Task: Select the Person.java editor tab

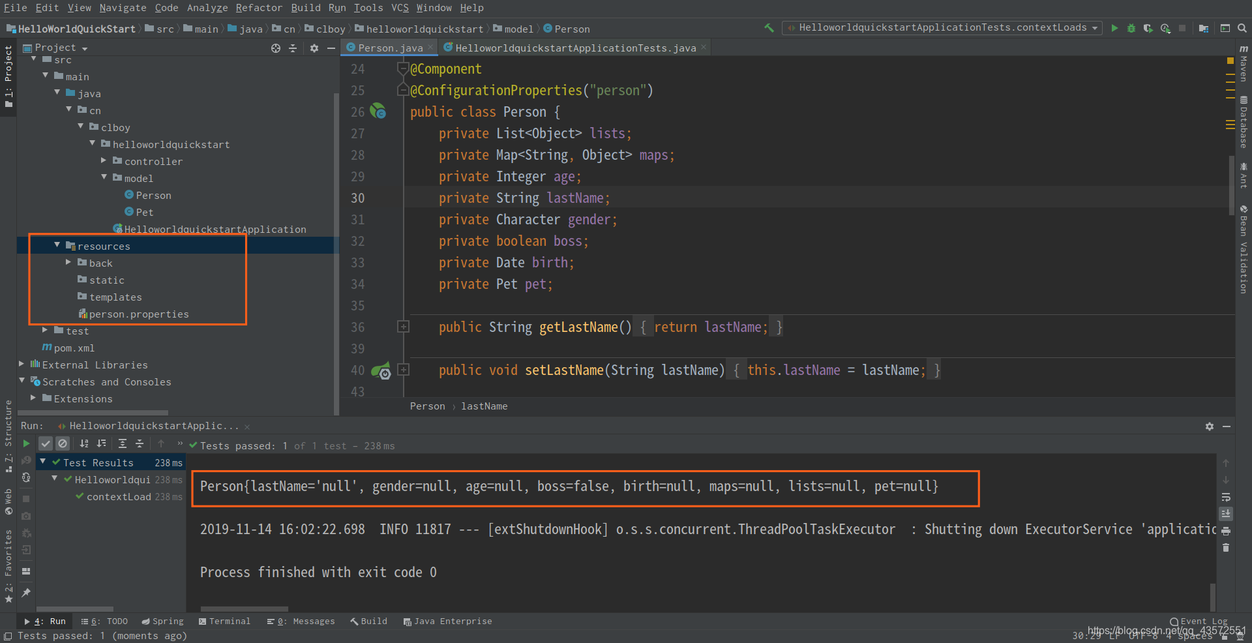Action: pyautogui.click(x=390, y=48)
